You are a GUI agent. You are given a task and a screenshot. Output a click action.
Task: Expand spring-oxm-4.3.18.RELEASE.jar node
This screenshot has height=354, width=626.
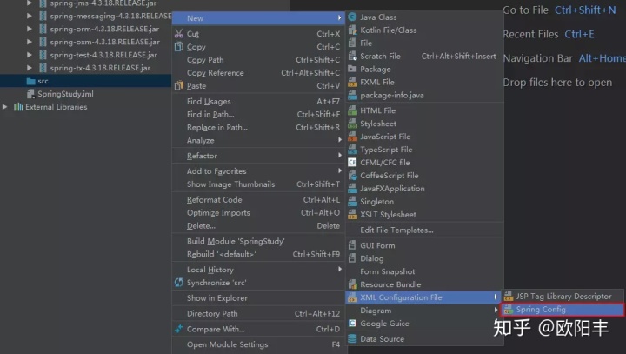click(x=30, y=42)
